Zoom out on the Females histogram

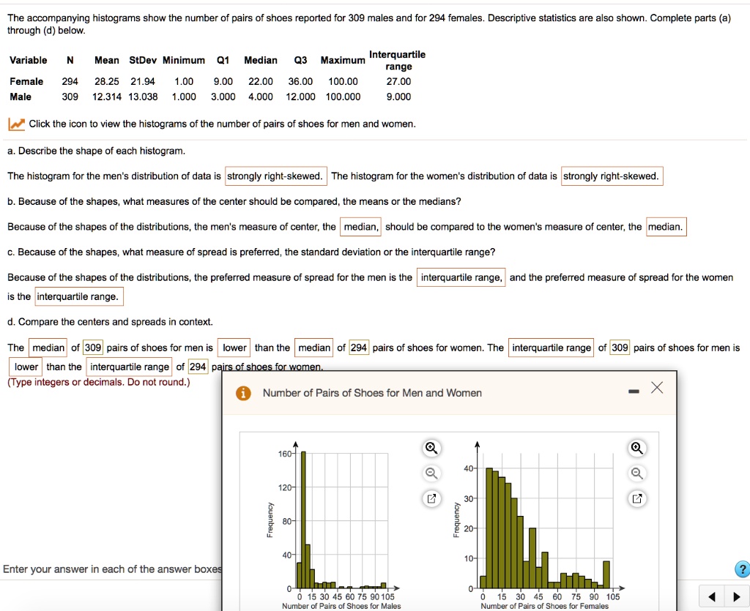(x=636, y=473)
